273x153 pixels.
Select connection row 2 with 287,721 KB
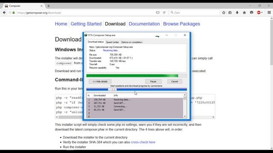[x=135, y=103]
